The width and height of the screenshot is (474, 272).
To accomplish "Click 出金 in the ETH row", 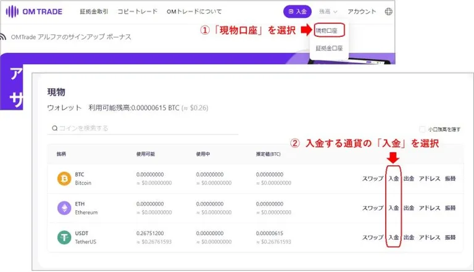I will point(409,208).
